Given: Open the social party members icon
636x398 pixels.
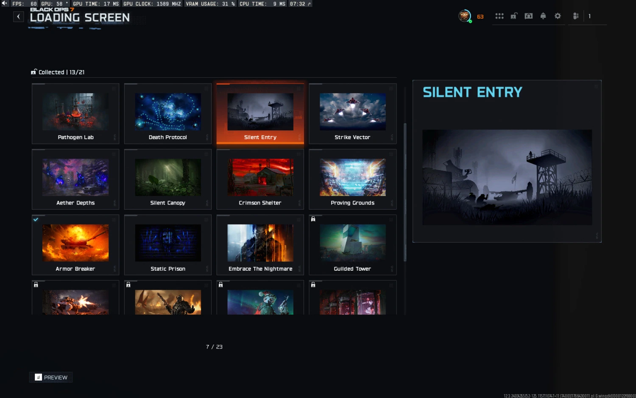Looking at the screenshot, I should coord(576,16).
